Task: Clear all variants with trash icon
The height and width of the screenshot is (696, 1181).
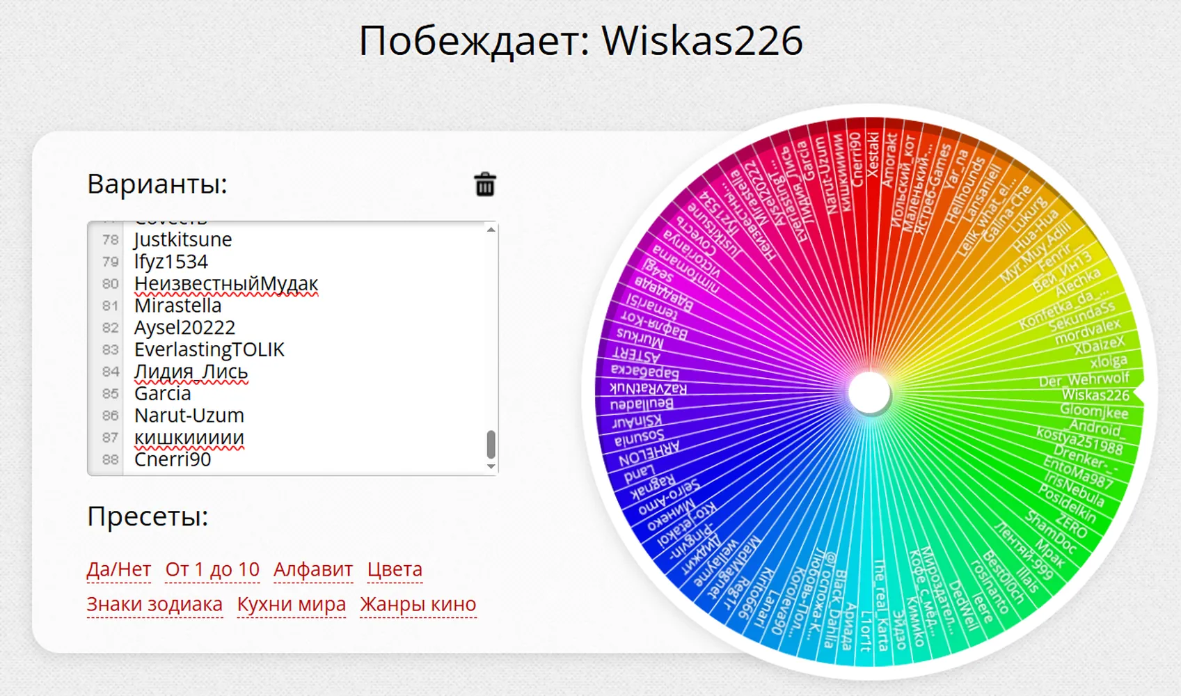Action: pyautogui.click(x=485, y=184)
